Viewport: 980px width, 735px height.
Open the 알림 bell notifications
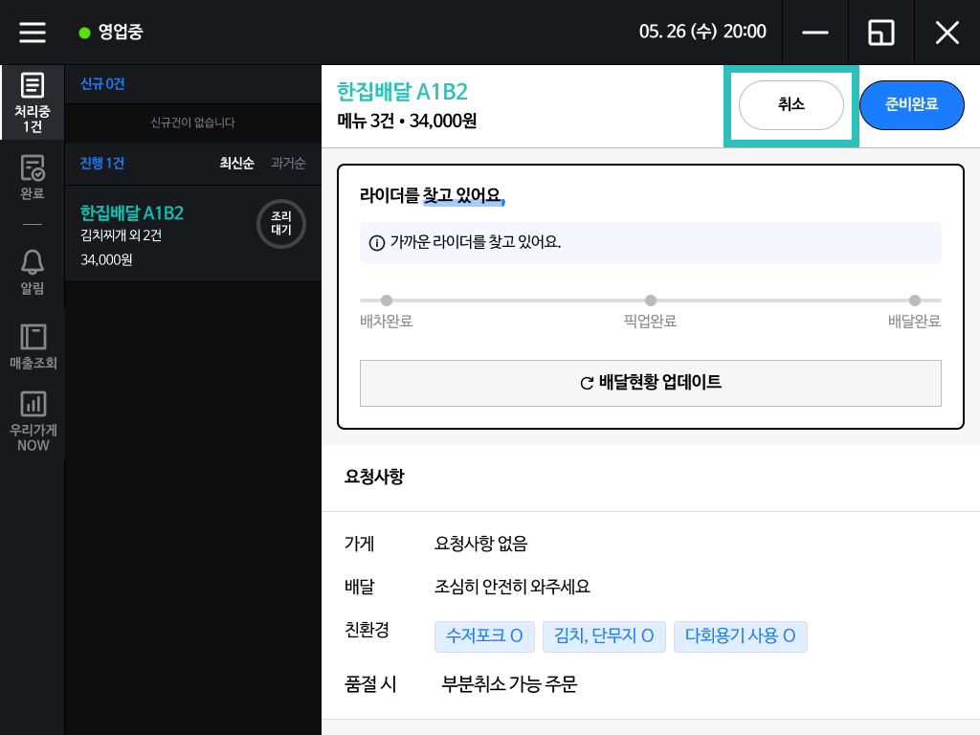tap(33, 272)
